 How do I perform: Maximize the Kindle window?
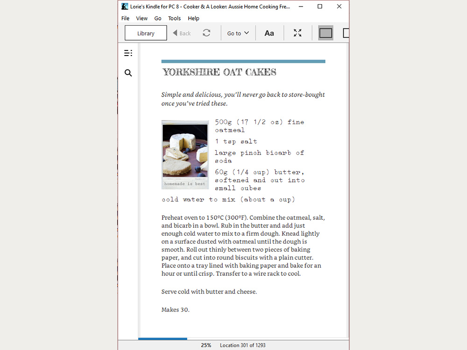pos(320,6)
